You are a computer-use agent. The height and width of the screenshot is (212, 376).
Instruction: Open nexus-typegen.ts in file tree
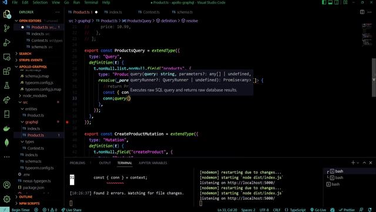click(36, 181)
